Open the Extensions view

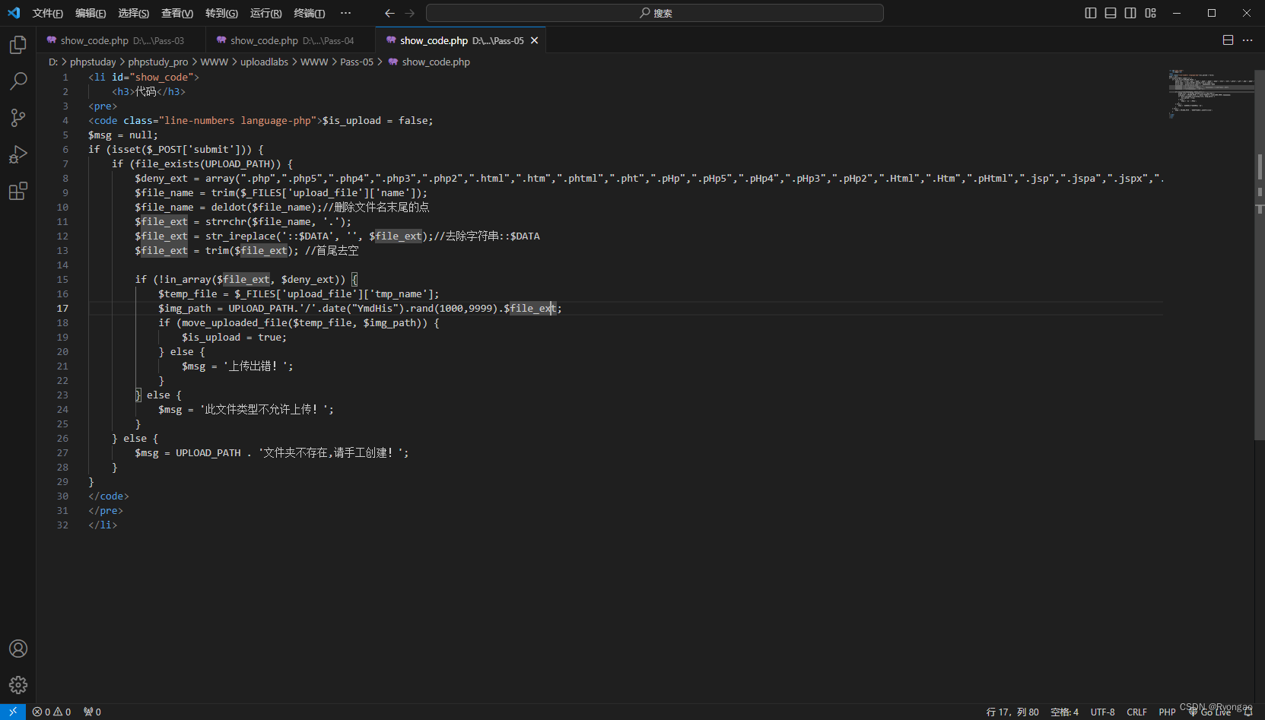pos(18,191)
